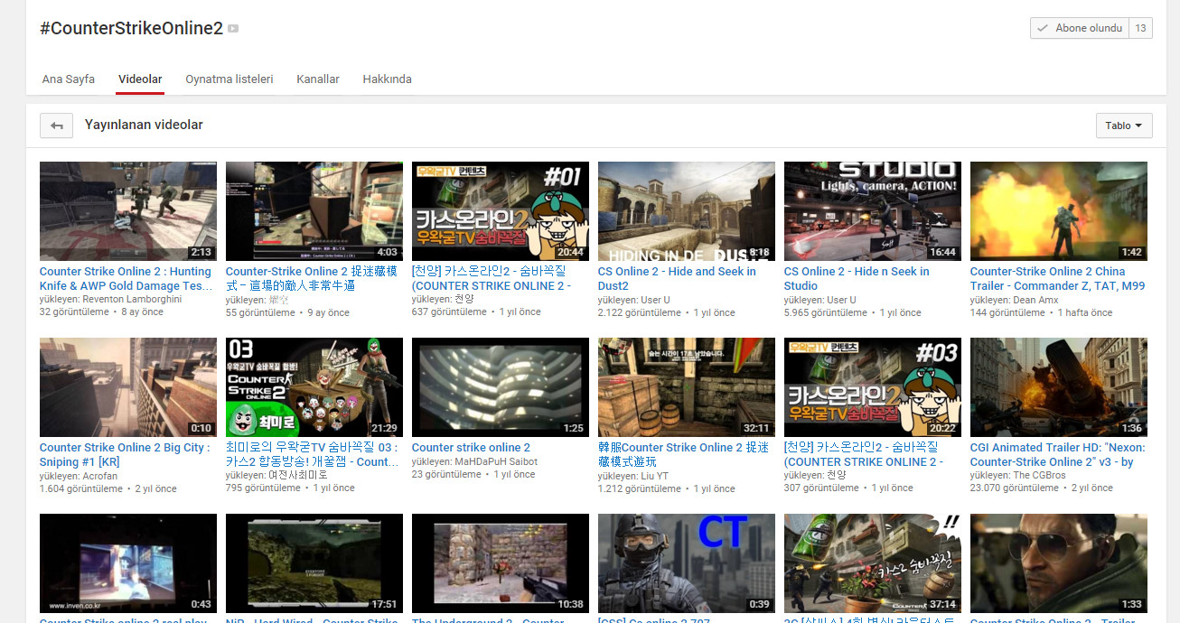1180x623 pixels.
Task: Open the Hakkında tab
Action: pyautogui.click(x=388, y=79)
